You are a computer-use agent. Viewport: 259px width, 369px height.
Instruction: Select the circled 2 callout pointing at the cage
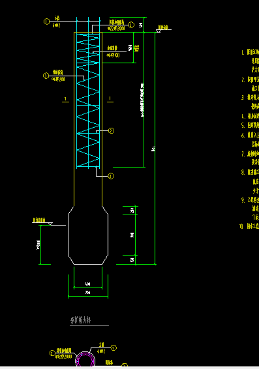tap(111, 130)
